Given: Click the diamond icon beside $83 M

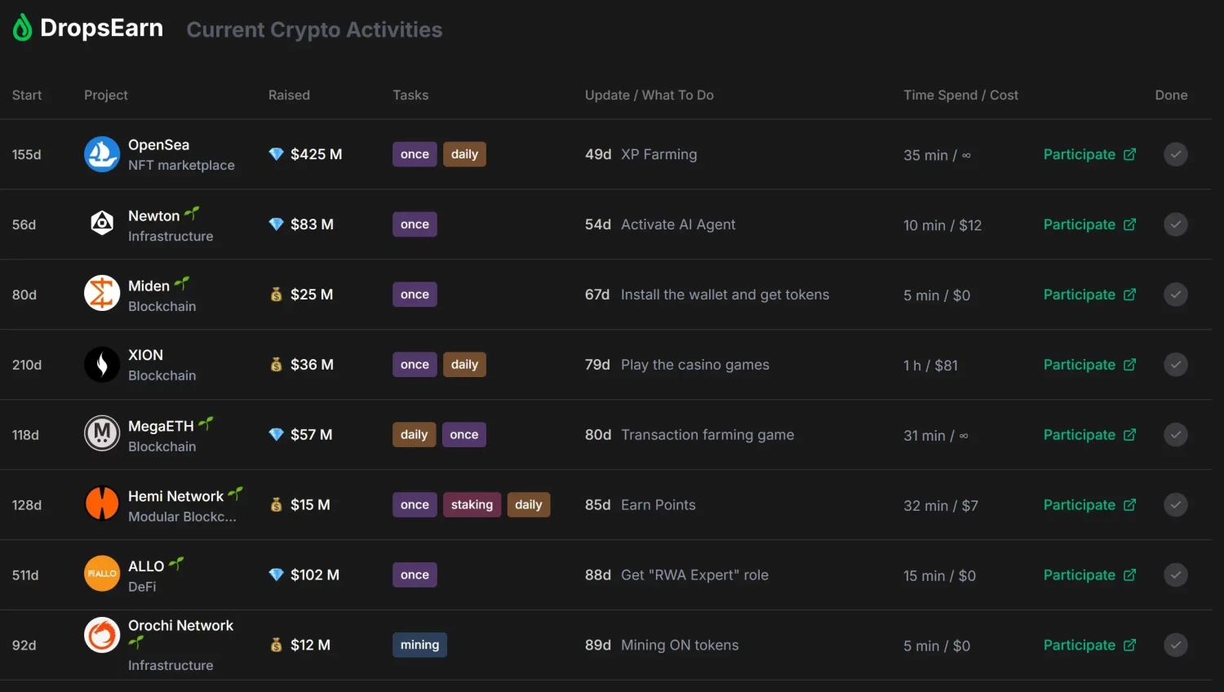Looking at the screenshot, I should click(x=277, y=224).
